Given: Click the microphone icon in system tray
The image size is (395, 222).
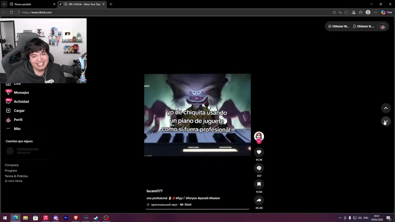Looking at the screenshot, I should (350, 218).
